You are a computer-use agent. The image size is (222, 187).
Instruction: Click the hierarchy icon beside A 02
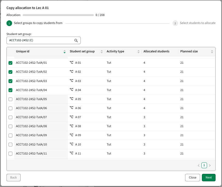(71, 71)
